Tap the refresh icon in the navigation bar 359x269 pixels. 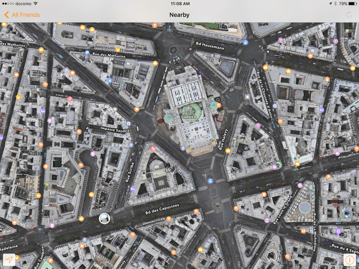349,15
